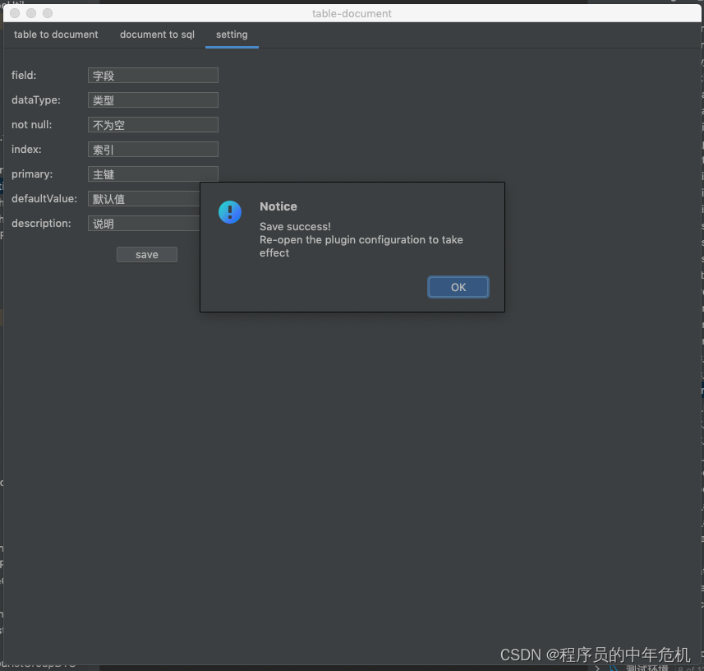Click the 'primary:' label
The width and height of the screenshot is (704, 671).
pyautogui.click(x=32, y=174)
